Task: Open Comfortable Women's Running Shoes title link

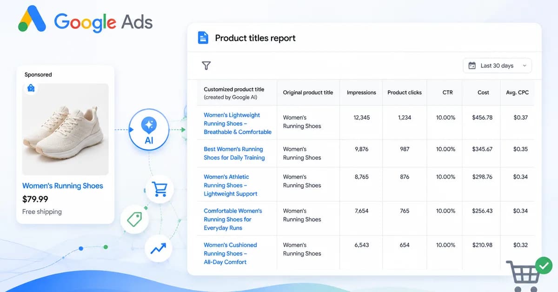Action: (233, 219)
